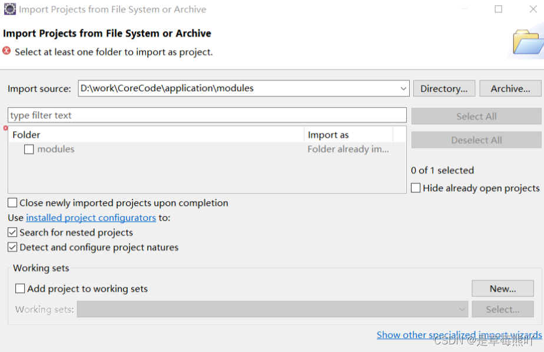Tick Hide already open projects
Image resolution: width=544 pixels, height=352 pixels.
pos(416,188)
